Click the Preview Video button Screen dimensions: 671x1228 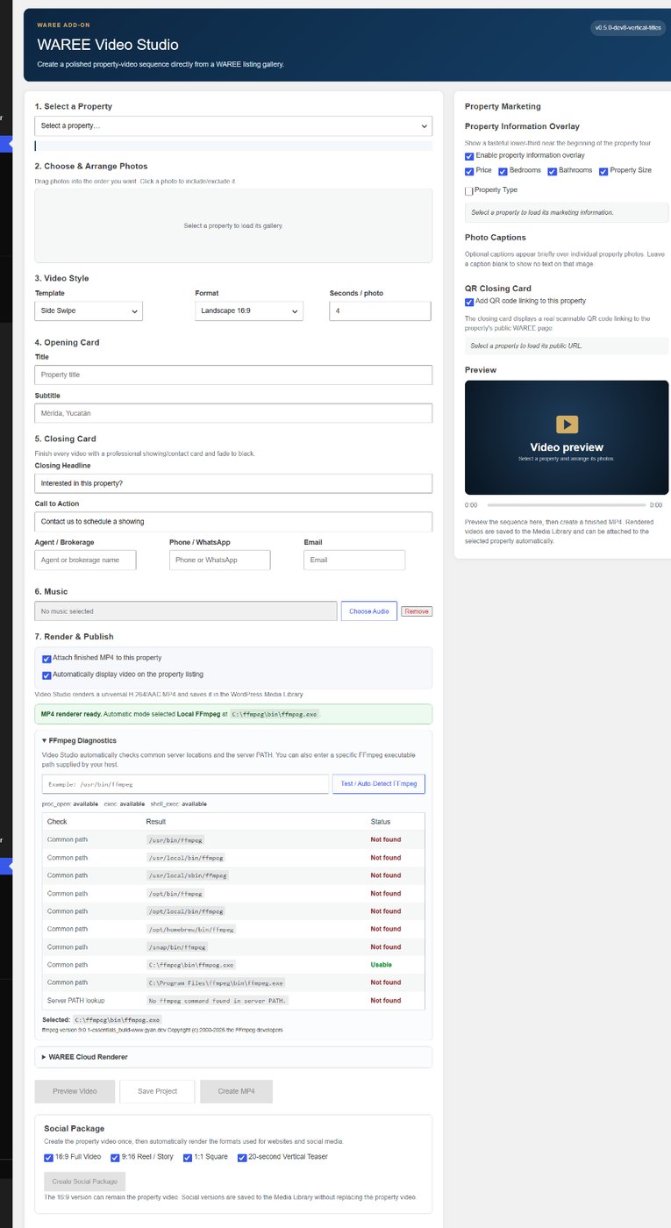tap(75, 1091)
